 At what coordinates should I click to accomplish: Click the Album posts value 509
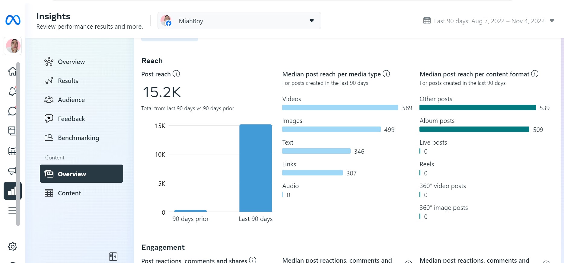pyautogui.click(x=538, y=130)
